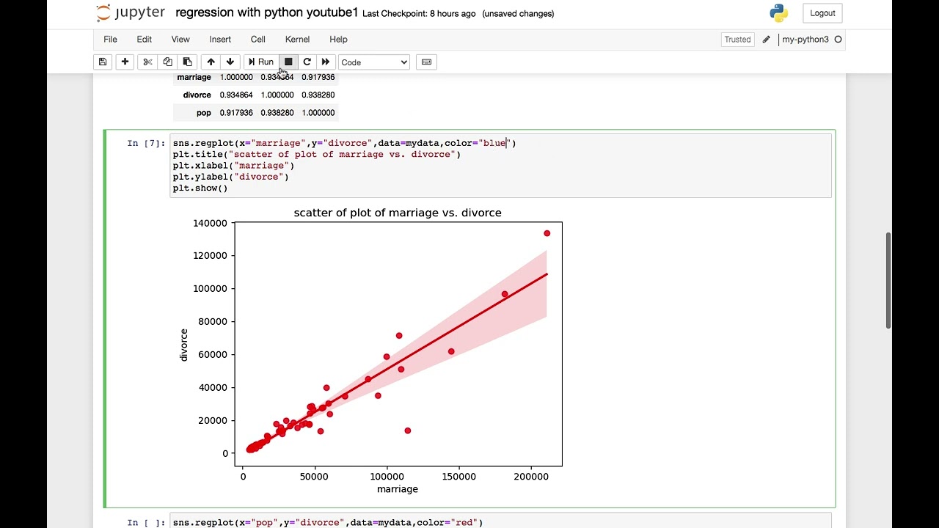This screenshot has width=939, height=528.
Task: Click the Trusted notebook button
Action: (737, 40)
